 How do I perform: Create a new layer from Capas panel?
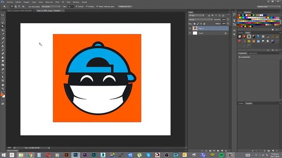[222, 151]
